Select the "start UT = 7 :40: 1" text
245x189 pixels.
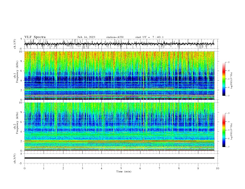[149, 37]
